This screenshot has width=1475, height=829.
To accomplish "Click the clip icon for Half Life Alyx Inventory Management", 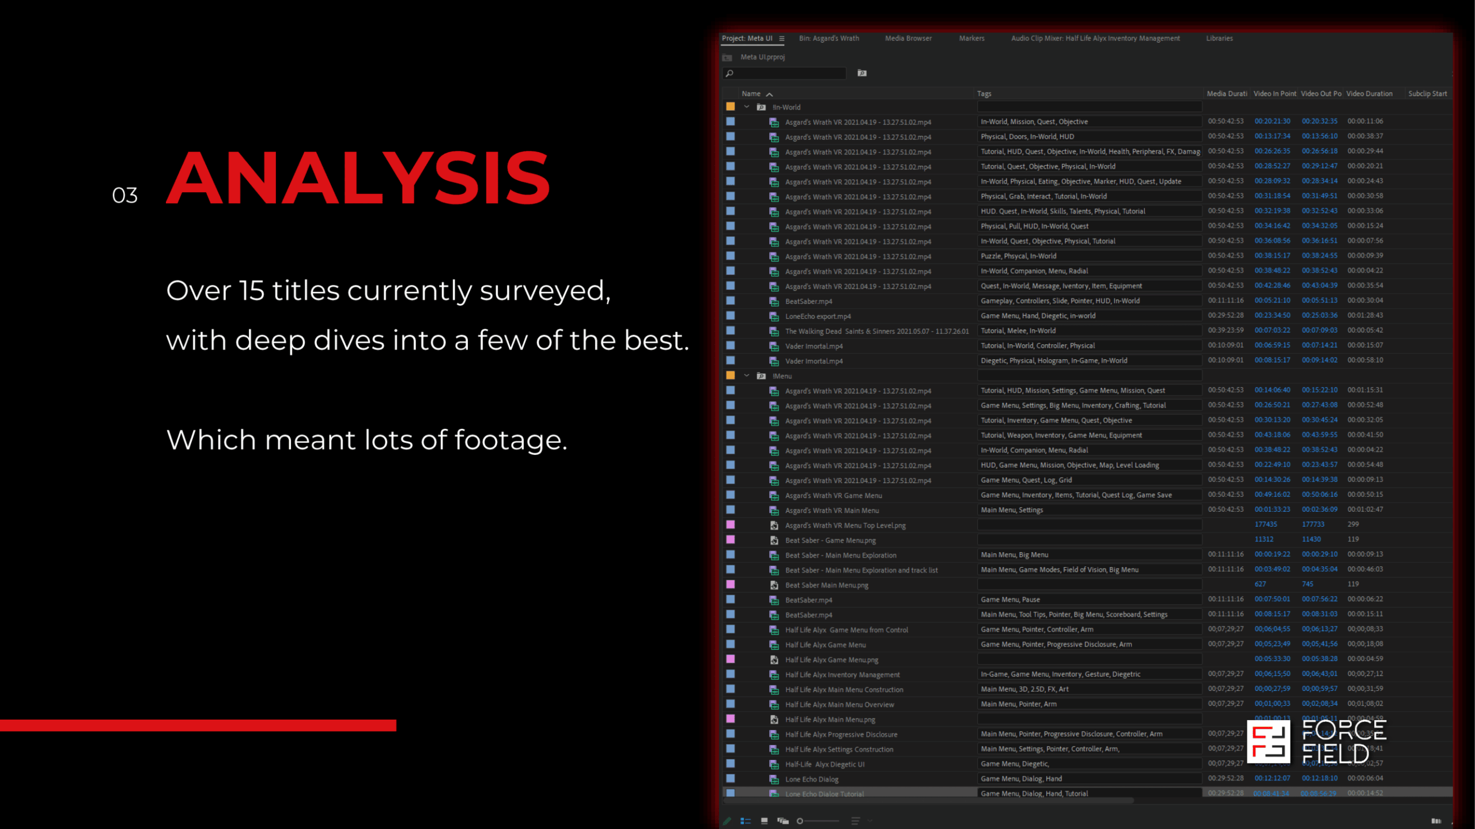I will (x=774, y=675).
